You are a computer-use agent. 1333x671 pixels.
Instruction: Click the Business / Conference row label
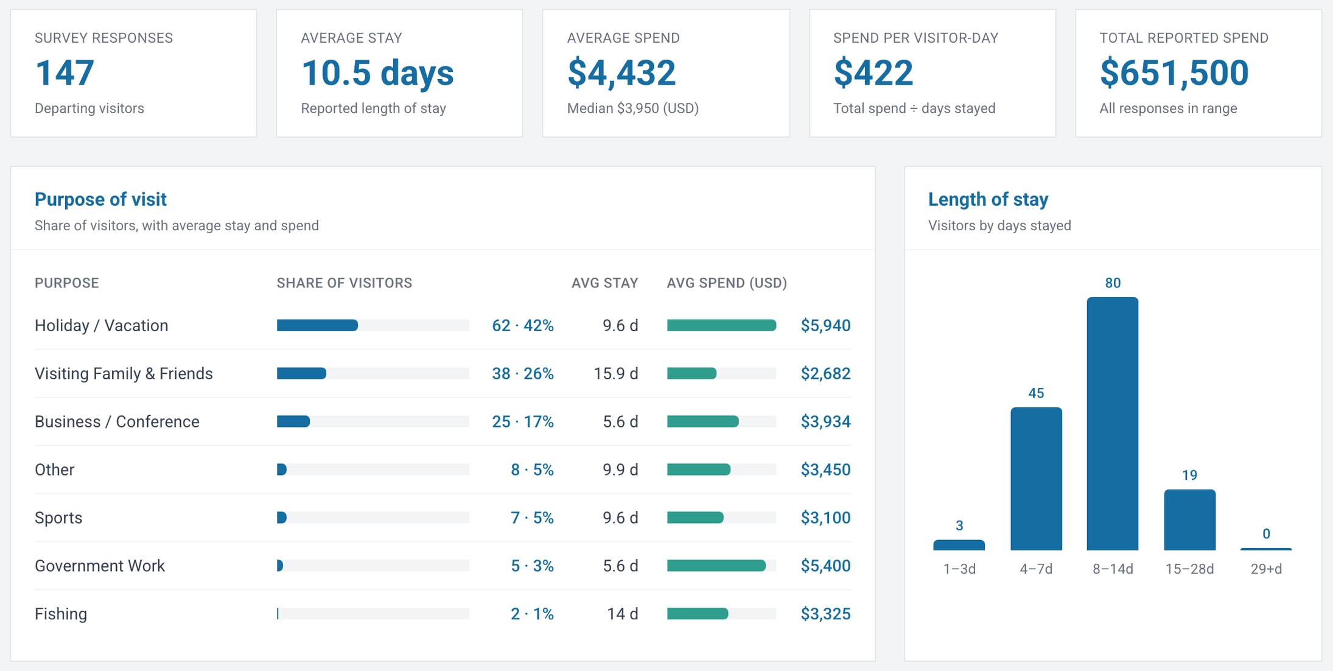click(117, 422)
